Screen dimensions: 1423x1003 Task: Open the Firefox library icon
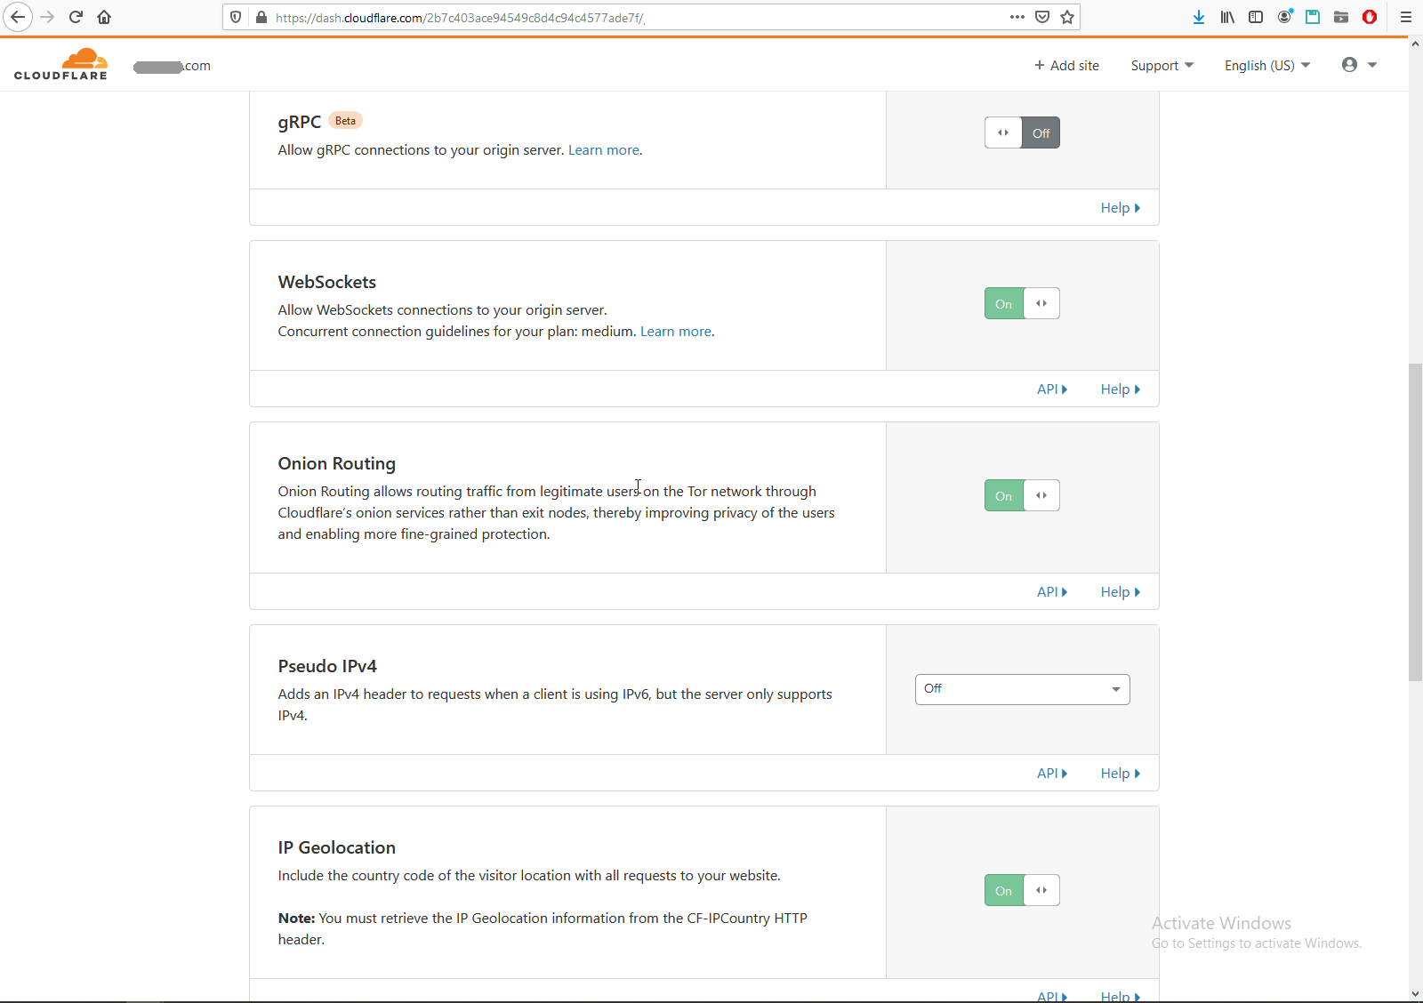[1227, 17]
